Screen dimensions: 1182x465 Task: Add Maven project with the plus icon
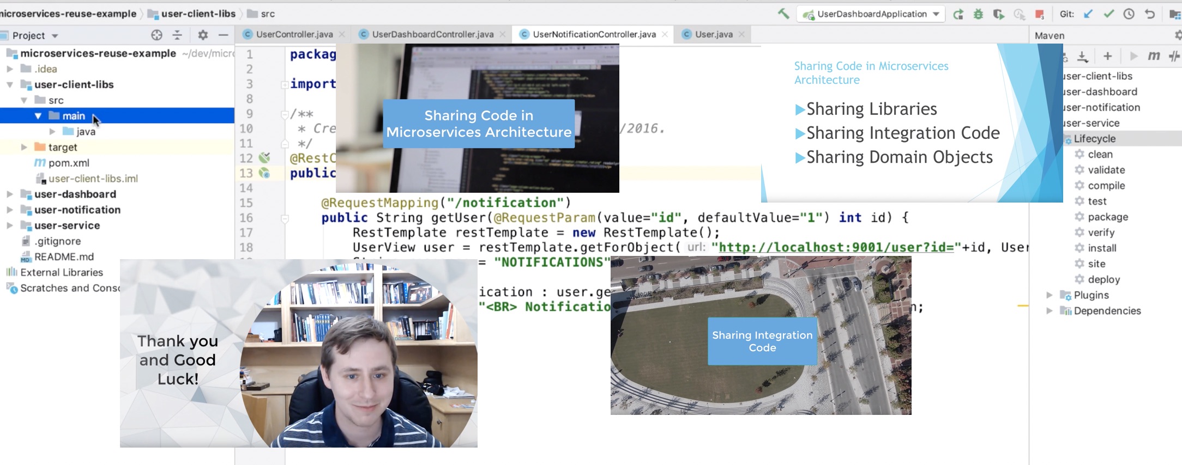[x=1107, y=56]
